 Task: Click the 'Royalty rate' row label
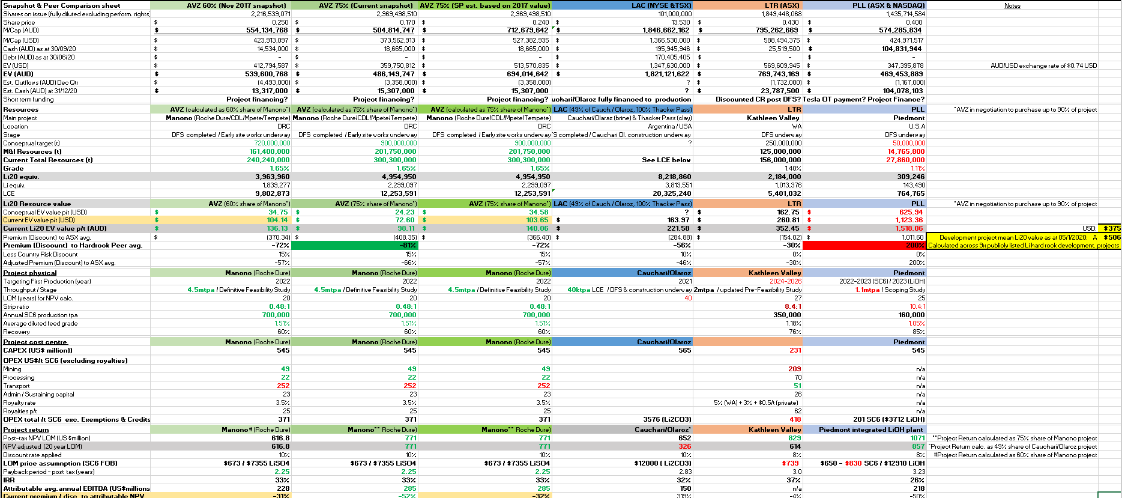[x=19, y=402]
